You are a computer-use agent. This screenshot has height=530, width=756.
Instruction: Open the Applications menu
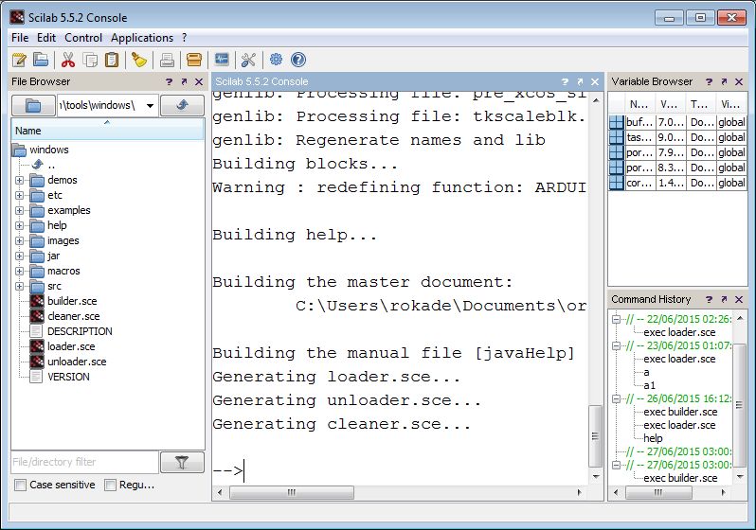tap(142, 38)
